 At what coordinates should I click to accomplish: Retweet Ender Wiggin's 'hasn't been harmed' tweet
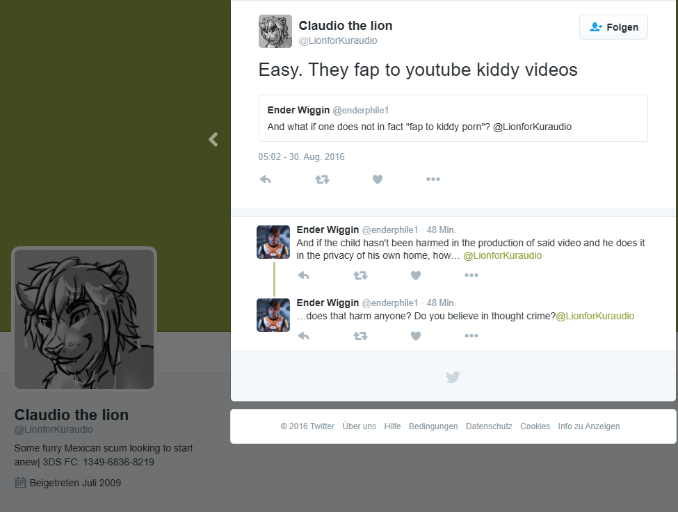coord(360,275)
